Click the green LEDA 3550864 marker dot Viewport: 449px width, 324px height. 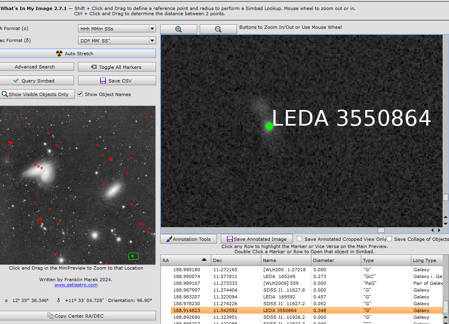pyautogui.click(x=269, y=126)
